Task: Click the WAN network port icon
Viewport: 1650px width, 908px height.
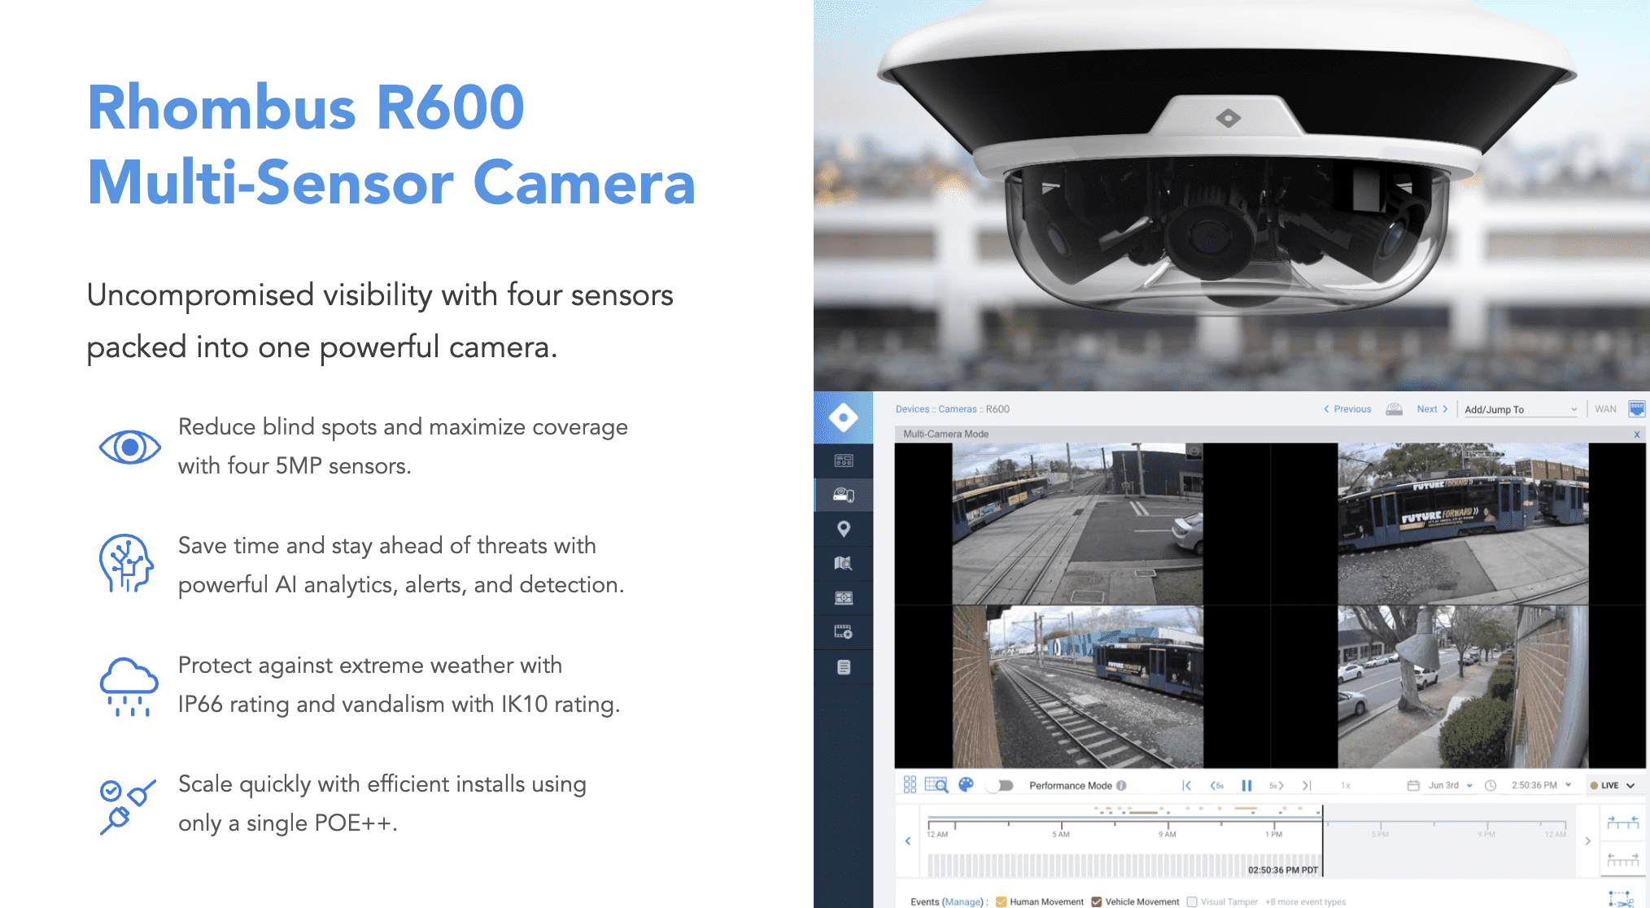Action: click(1636, 408)
